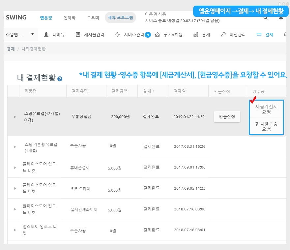This screenshot has width=290, height=250.
Task: Click the 게시물관리 list icon
Action: [x=78, y=34]
